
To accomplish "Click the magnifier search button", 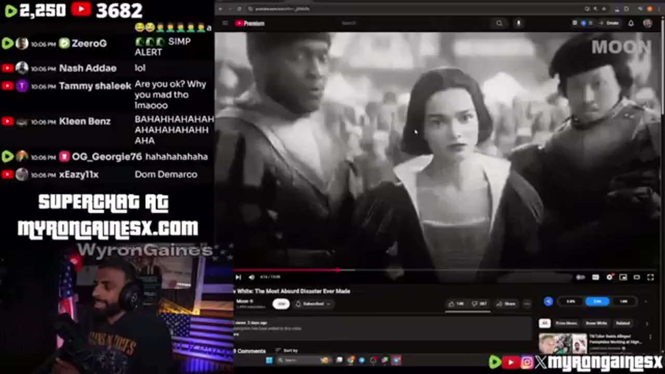I will [x=499, y=23].
